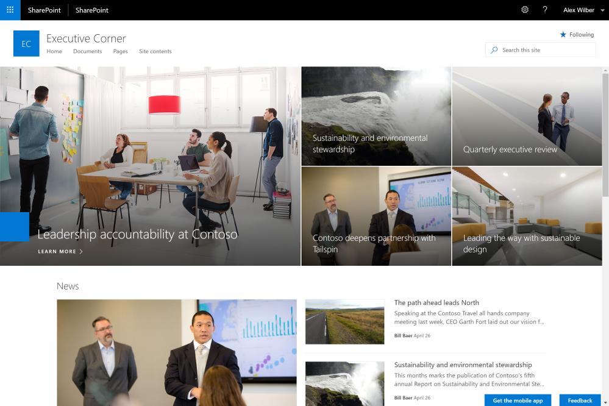Click the road thumbnail for path ahead article

(x=345, y=322)
